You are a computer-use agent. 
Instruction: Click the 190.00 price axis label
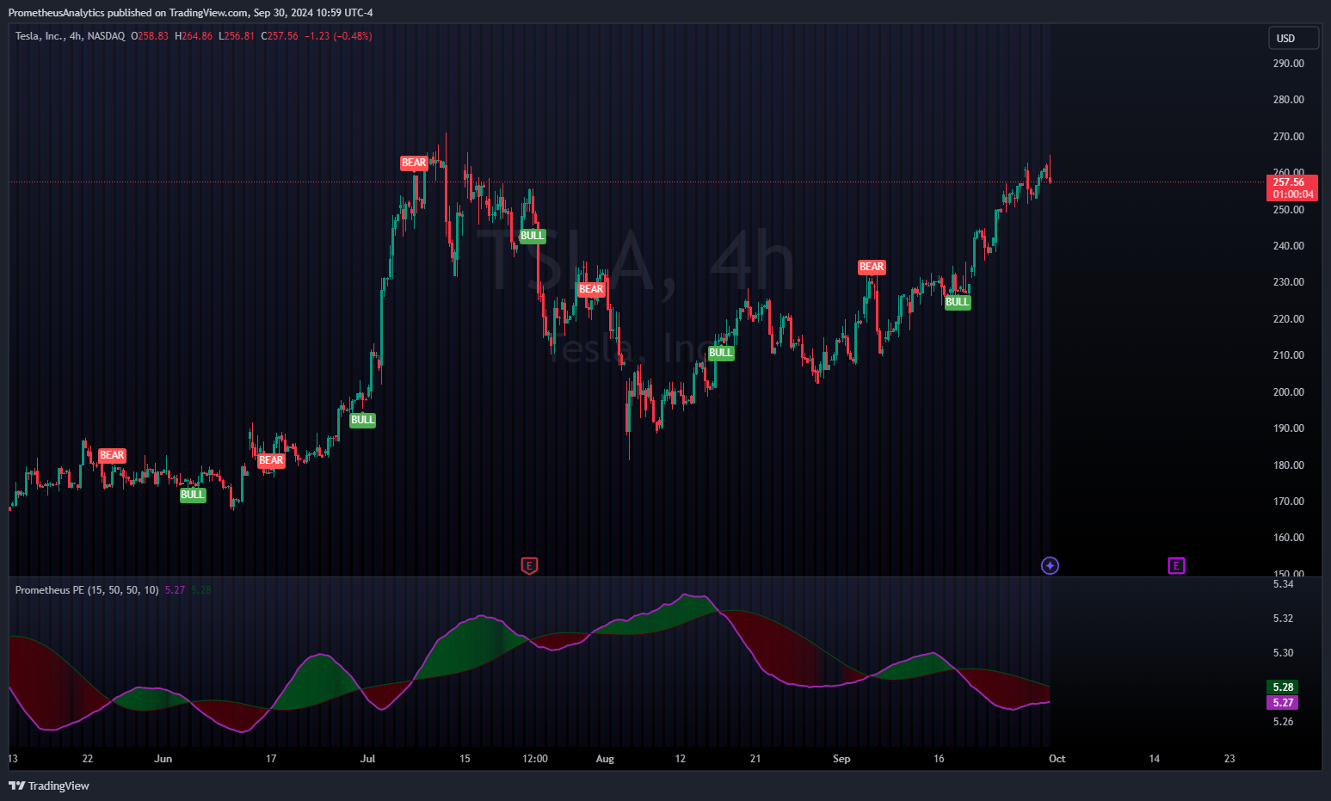[x=1288, y=428]
